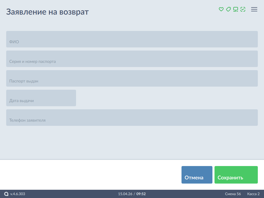
Task: Click the version v.4.6.303 label
Action: pyautogui.click(x=18, y=194)
